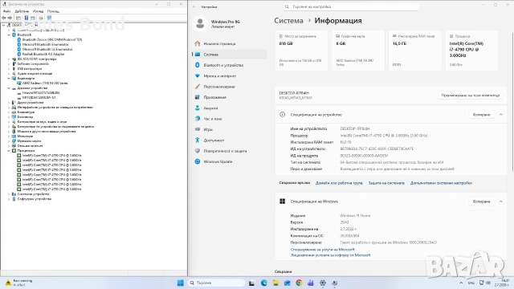Viewport: 514px width, 289px height.
Task: Click Преименуване на този компютър button
Action: click(470, 96)
